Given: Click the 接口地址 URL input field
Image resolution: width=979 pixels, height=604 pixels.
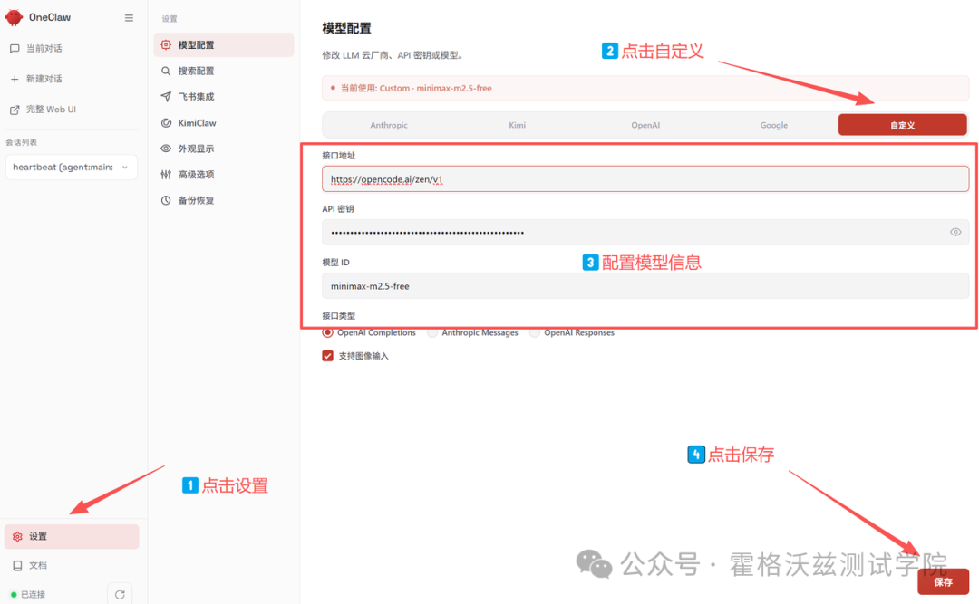Looking at the screenshot, I should point(645,179).
